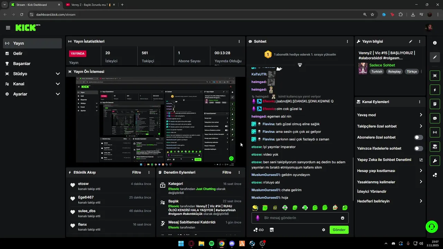Toggle the wrench icon in right rail
The width and height of the screenshot is (443, 249).
pyautogui.click(x=435, y=160)
